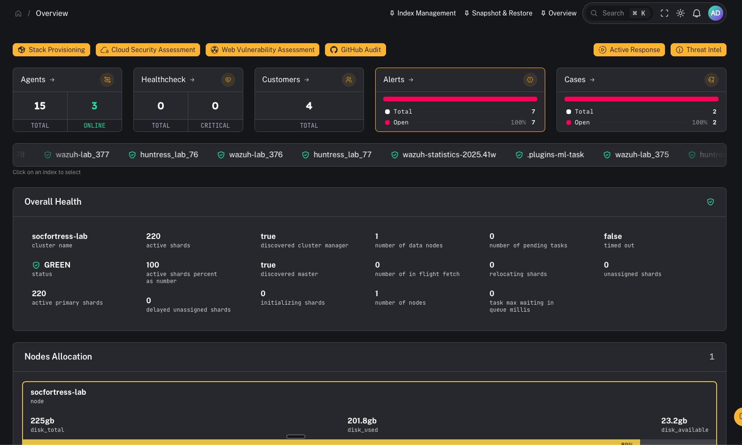
Task: Select index huntress_lab_76
Action: pyautogui.click(x=163, y=155)
